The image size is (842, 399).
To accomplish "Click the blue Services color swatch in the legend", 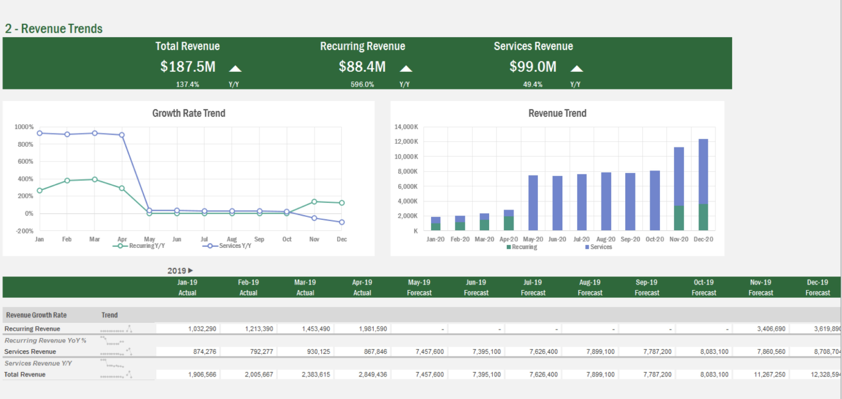I will 587,247.
